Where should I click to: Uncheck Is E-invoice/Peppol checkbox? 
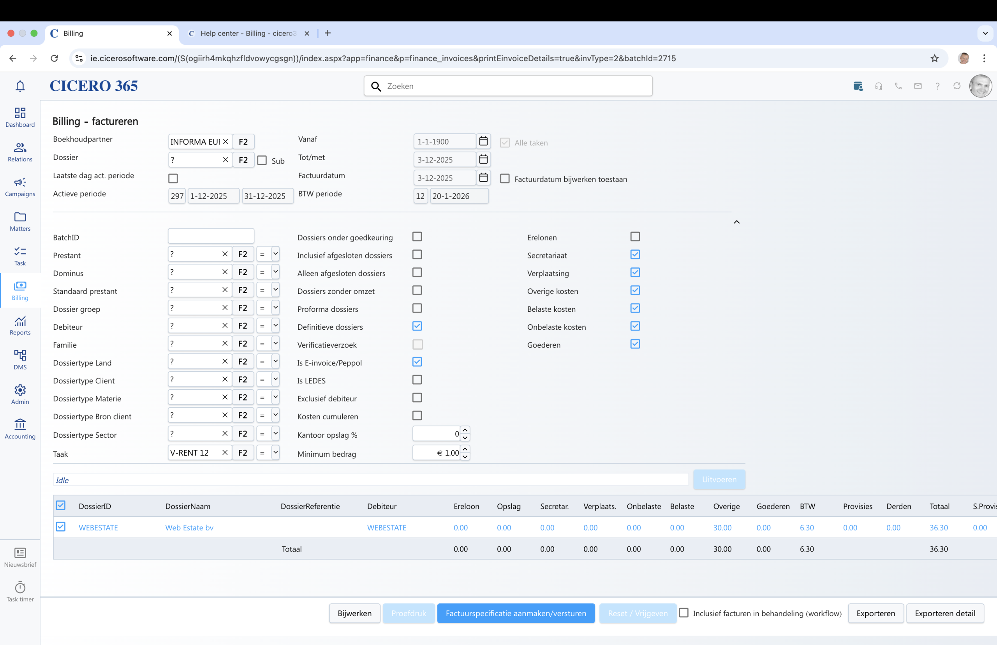pos(417,362)
